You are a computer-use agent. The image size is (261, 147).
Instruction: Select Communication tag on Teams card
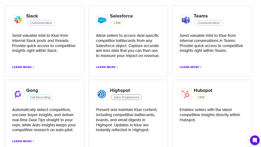(x=208, y=23)
